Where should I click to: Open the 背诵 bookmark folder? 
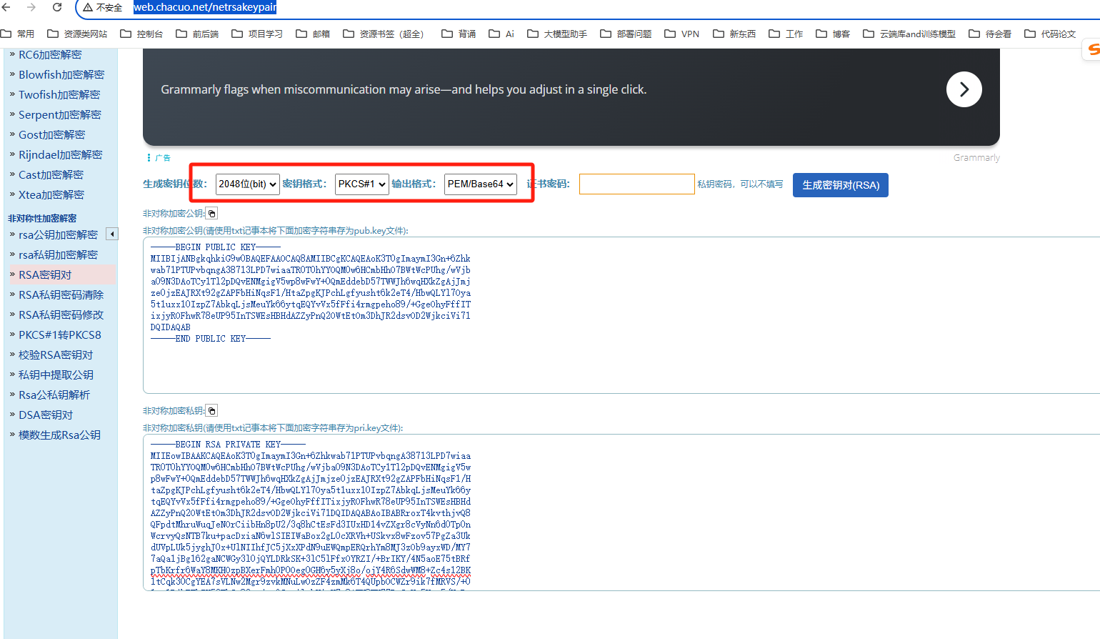[459, 34]
